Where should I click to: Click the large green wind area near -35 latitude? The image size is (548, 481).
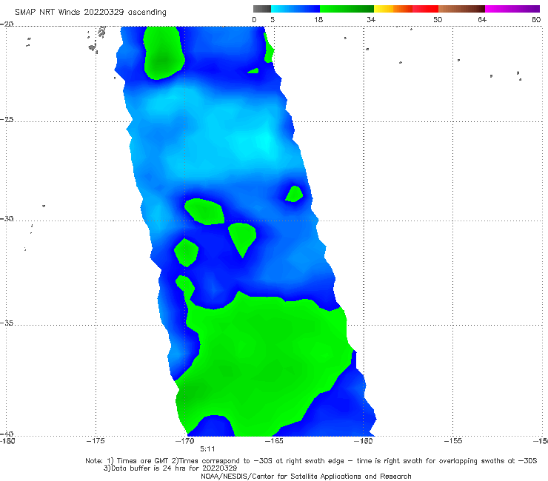[x=266, y=363]
